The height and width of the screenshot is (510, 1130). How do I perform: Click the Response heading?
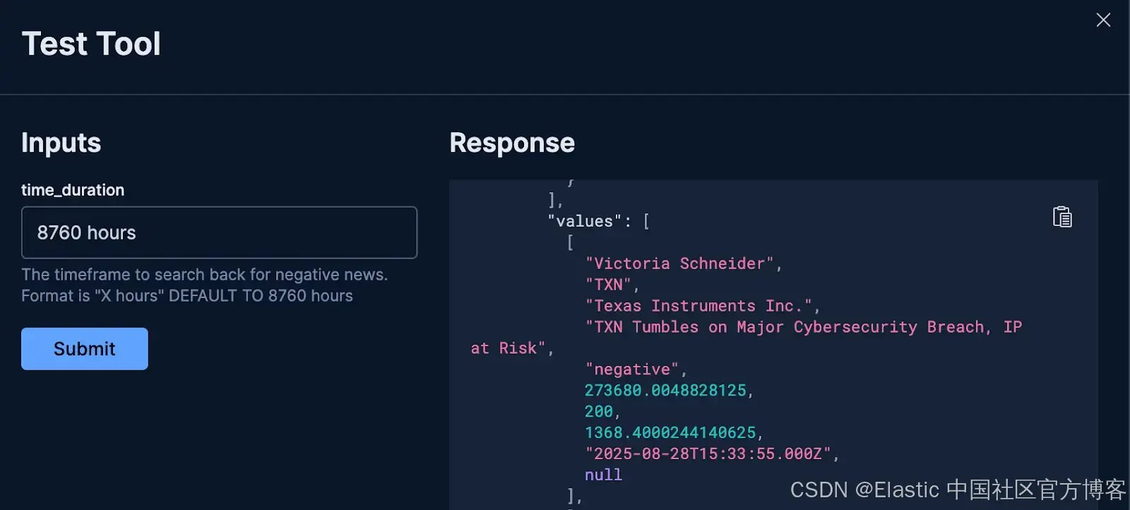tap(512, 143)
